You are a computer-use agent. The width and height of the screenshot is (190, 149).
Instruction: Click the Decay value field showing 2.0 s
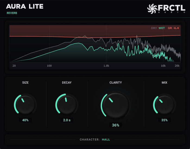(x=67, y=120)
